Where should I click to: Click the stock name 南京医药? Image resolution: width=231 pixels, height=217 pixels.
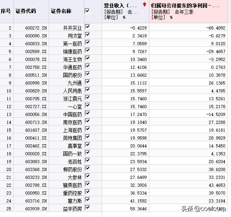point(72,122)
